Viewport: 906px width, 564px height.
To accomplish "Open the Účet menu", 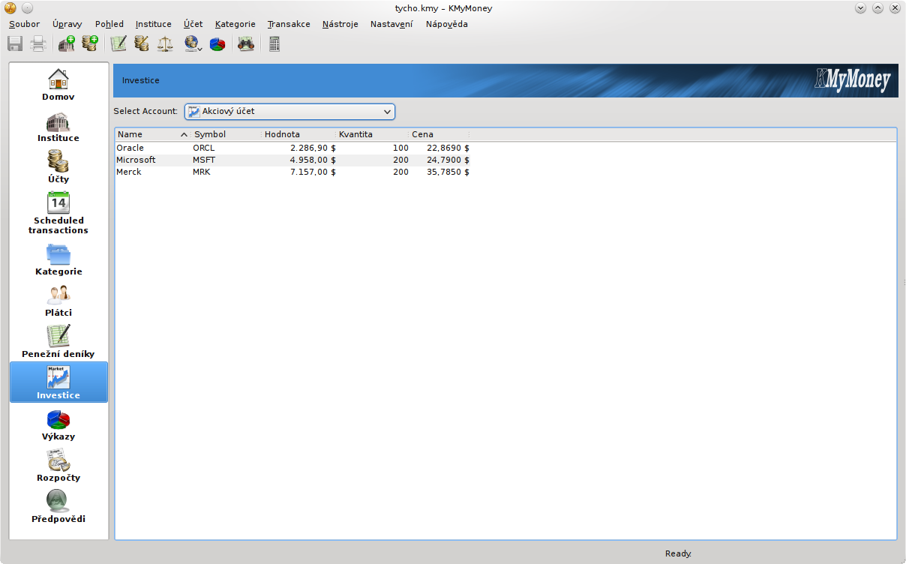I will point(193,24).
